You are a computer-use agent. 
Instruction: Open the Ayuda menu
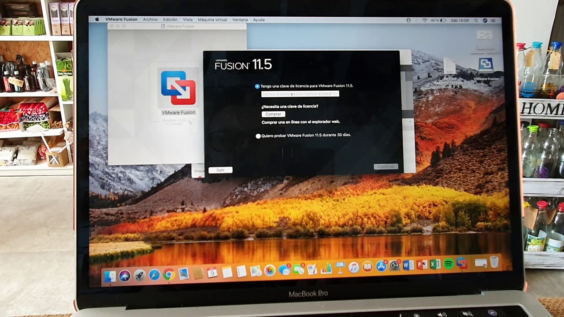259,20
